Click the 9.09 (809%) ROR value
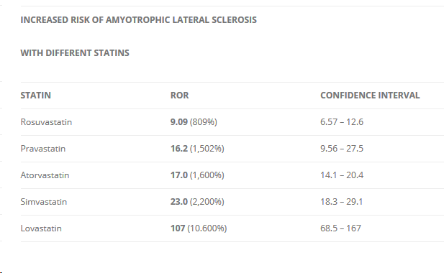This screenshot has height=273, width=444. (194, 122)
